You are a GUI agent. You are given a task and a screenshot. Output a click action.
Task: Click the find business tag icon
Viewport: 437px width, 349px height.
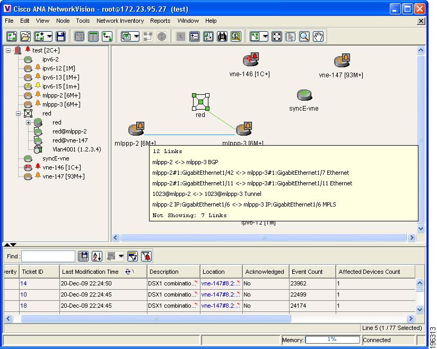tap(236, 37)
